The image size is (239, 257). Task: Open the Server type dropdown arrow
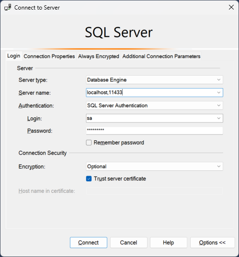[219, 80]
